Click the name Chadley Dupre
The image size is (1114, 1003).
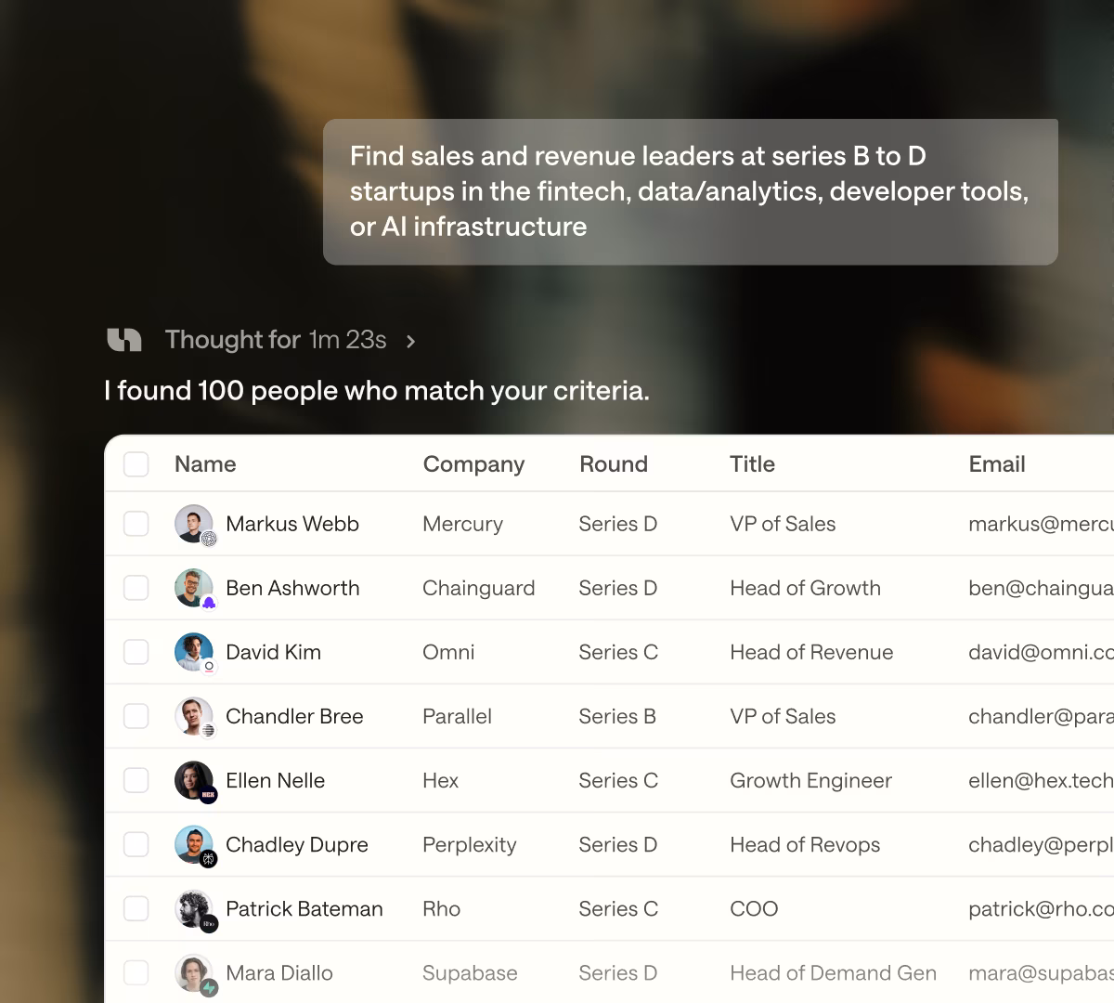tap(297, 844)
